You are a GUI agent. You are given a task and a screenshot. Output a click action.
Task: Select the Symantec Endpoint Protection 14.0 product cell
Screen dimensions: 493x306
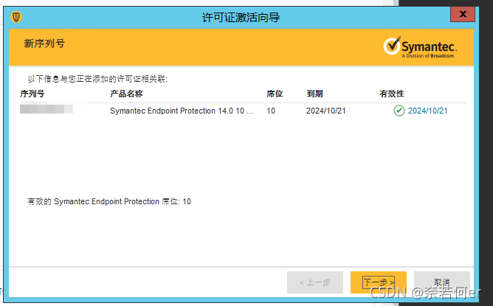[182, 111]
